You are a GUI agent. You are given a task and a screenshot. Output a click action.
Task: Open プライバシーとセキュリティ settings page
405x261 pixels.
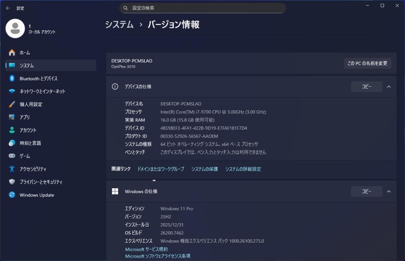click(41, 182)
